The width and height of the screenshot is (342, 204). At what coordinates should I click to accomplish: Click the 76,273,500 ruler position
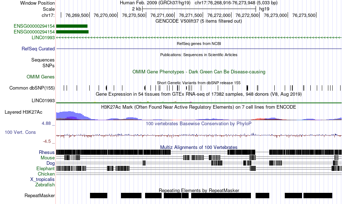point(304,15)
